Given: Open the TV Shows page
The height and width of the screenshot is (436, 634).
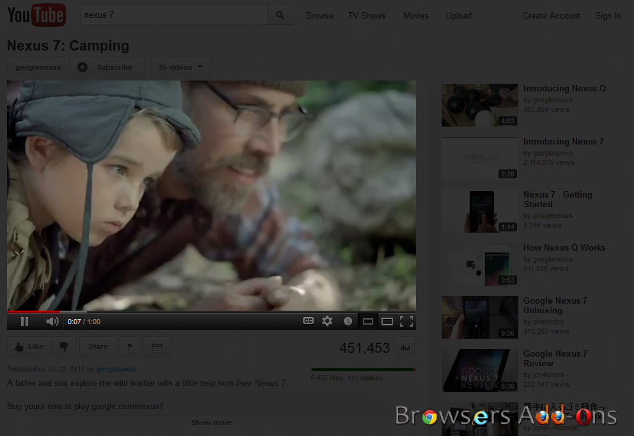Looking at the screenshot, I should coord(367,15).
